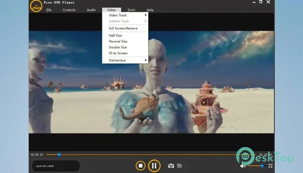The width and height of the screenshot is (303, 173).
Task: Click the DVD logo icon
Action: tap(36, 6)
